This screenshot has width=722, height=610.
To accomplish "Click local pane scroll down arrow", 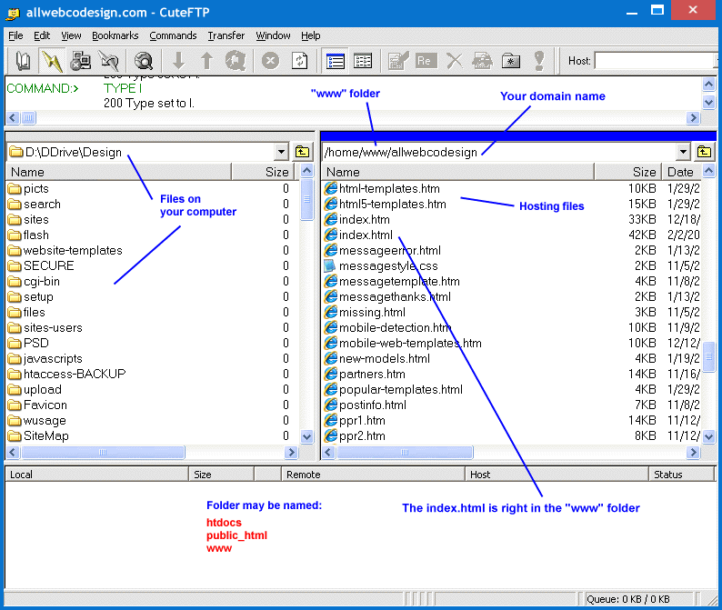I will [306, 436].
